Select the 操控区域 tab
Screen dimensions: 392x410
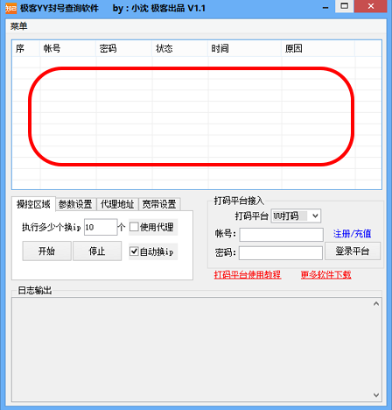click(33, 204)
